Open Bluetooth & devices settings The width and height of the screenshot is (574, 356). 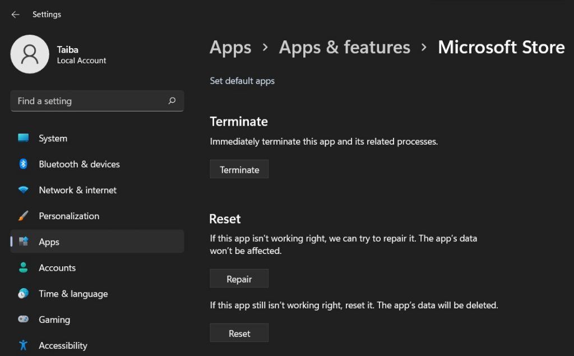point(79,164)
